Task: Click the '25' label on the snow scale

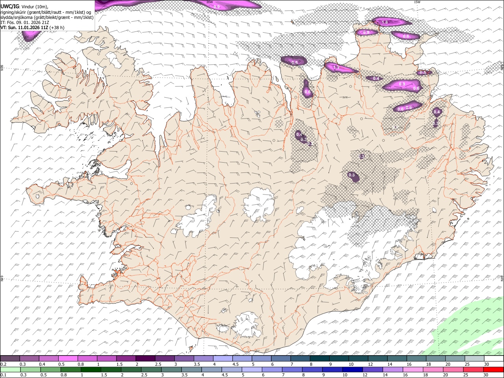Action: coord(467,364)
